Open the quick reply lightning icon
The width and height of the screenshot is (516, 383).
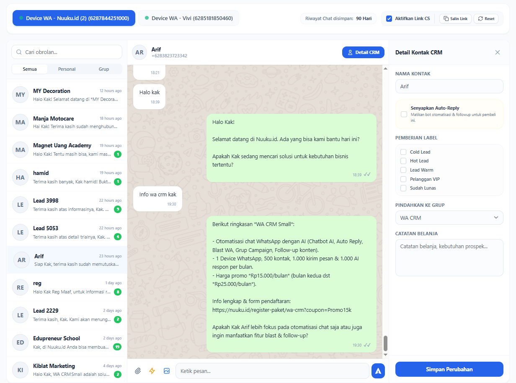[x=152, y=371]
